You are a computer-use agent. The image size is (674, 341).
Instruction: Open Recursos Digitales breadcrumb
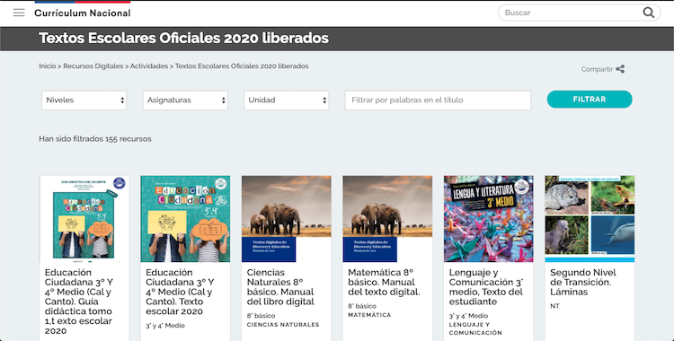93,66
